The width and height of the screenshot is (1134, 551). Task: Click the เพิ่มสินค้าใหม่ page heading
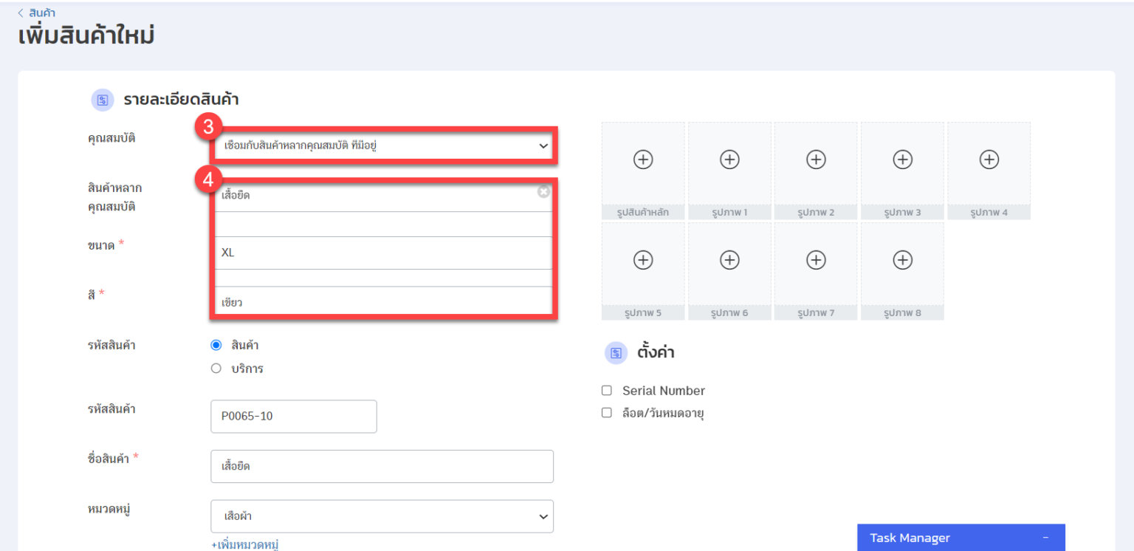[x=86, y=35]
